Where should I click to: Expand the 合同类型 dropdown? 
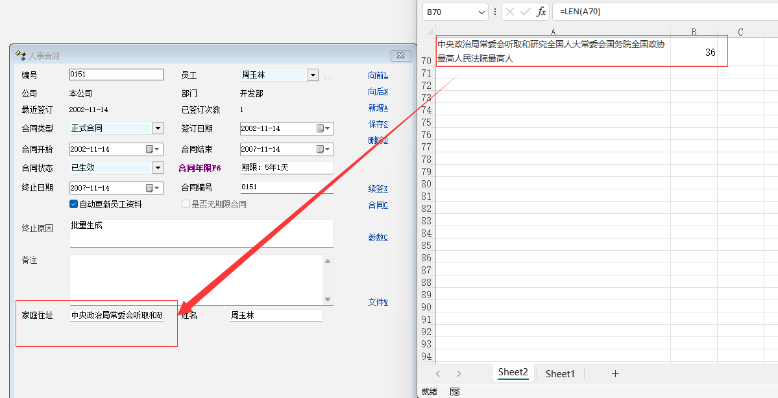pos(158,128)
